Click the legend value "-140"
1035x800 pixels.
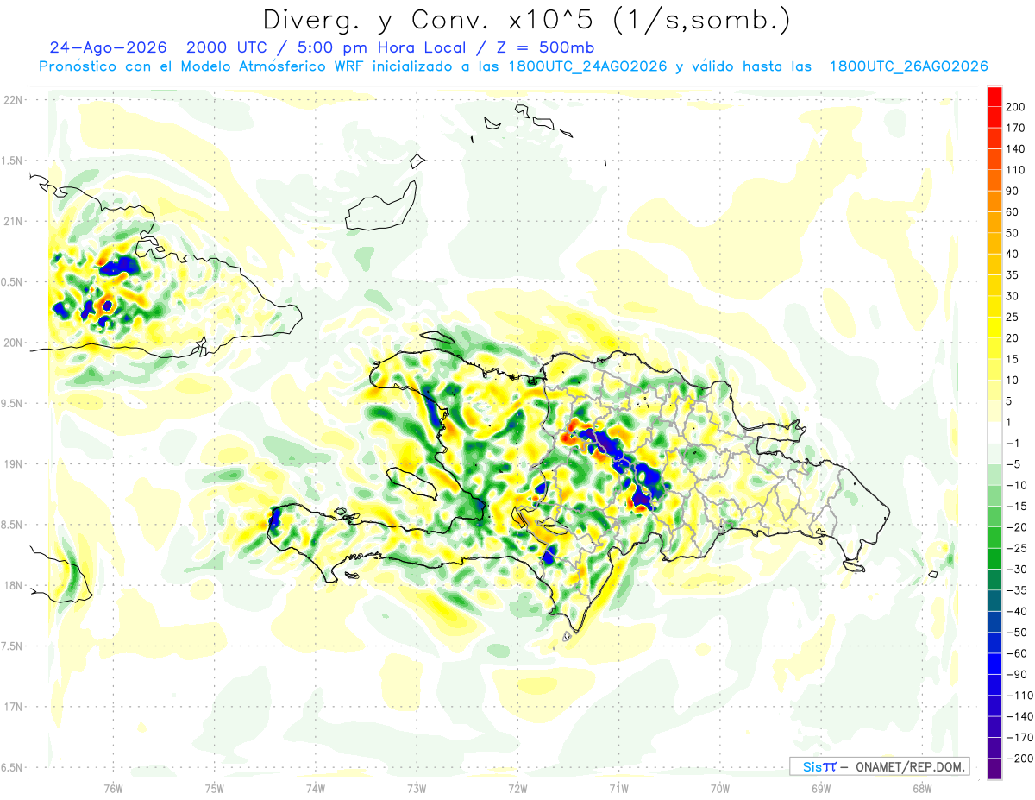1019,716
